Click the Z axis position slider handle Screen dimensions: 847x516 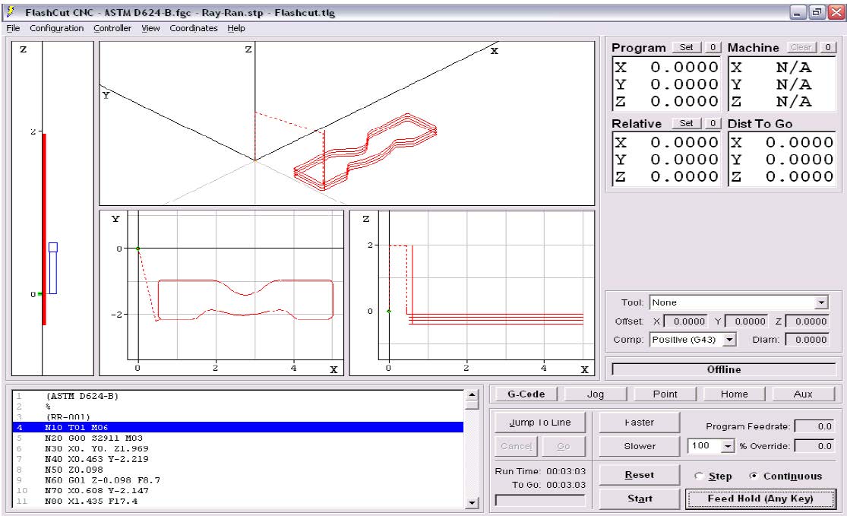(x=52, y=267)
